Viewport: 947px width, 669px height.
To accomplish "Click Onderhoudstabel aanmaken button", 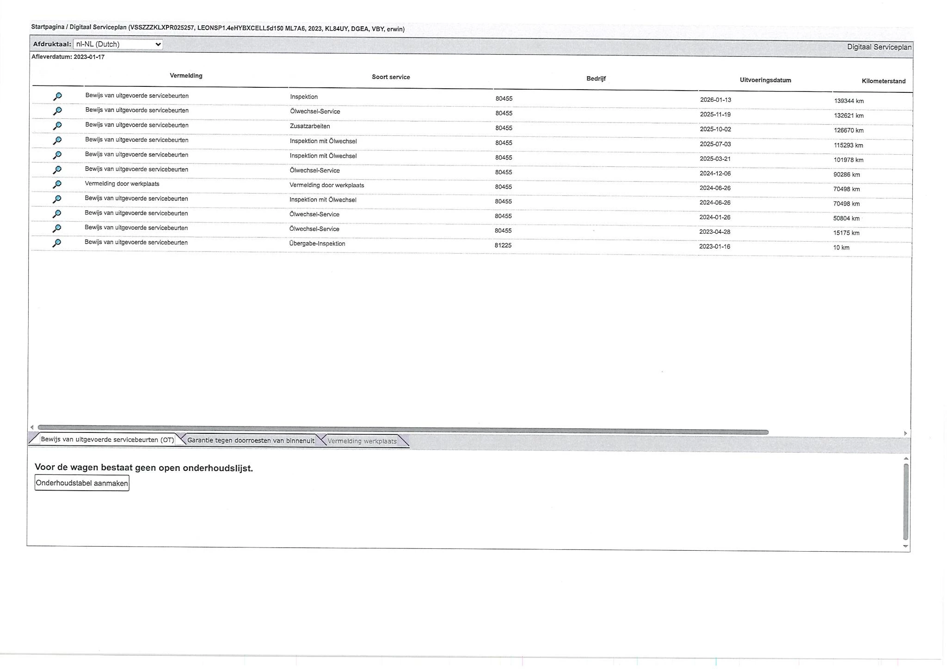I will tap(82, 483).
